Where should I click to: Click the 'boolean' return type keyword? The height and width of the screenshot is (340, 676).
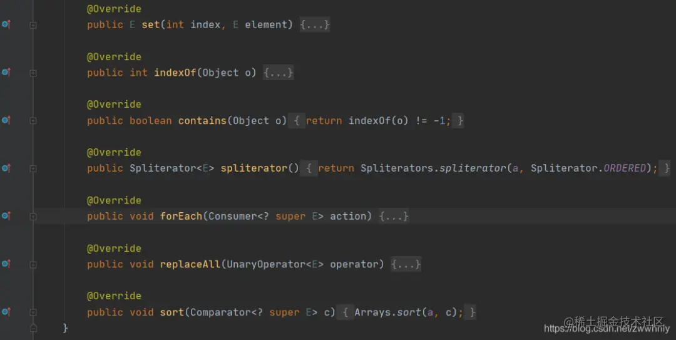151,121
